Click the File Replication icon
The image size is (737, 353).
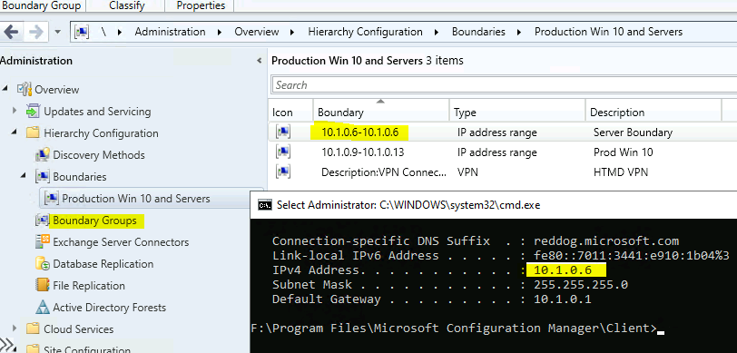coord(43,285)
